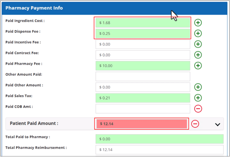
Task: Click plus icon beside Paid Incentive Fee
Action: click(198, 44)
